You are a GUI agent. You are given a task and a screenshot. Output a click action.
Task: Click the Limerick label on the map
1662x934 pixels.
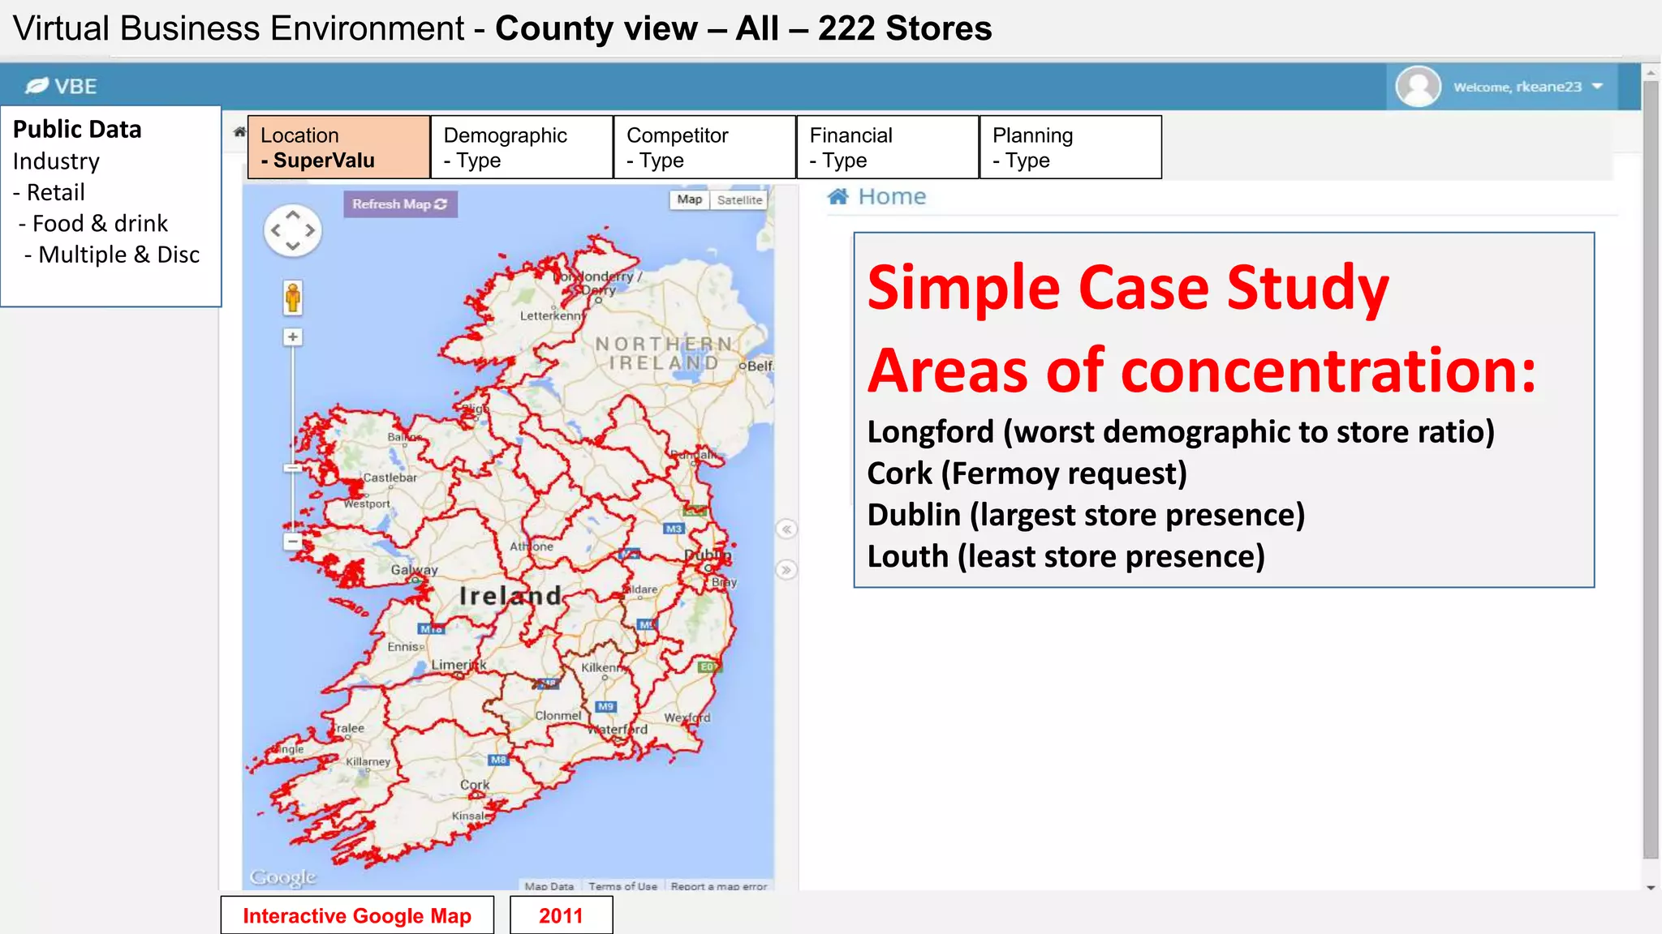[459, 665]
